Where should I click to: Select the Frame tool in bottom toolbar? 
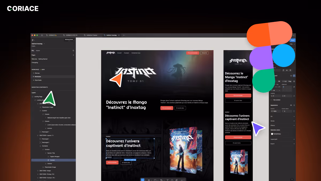coord(149,180)
